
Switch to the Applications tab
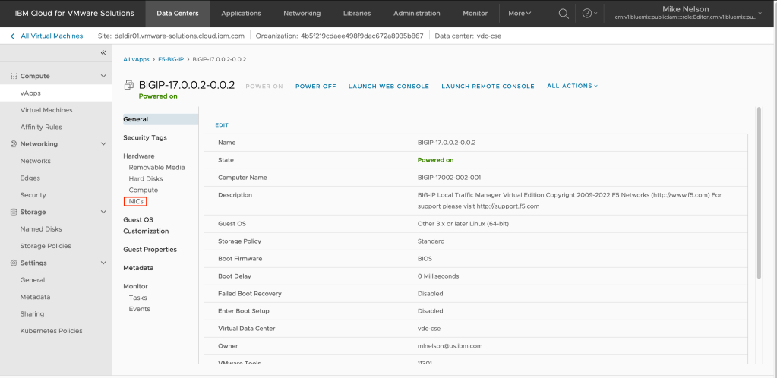click(x=240, y=14)
